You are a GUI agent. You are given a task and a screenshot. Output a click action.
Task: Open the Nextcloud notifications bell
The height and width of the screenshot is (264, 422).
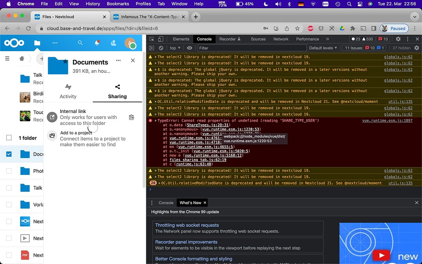pyautogui.click(x=97, y=43)
